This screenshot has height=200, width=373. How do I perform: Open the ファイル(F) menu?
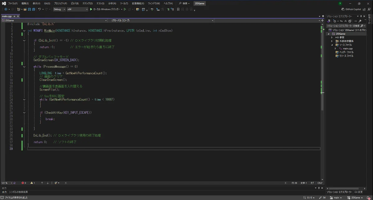13,3
